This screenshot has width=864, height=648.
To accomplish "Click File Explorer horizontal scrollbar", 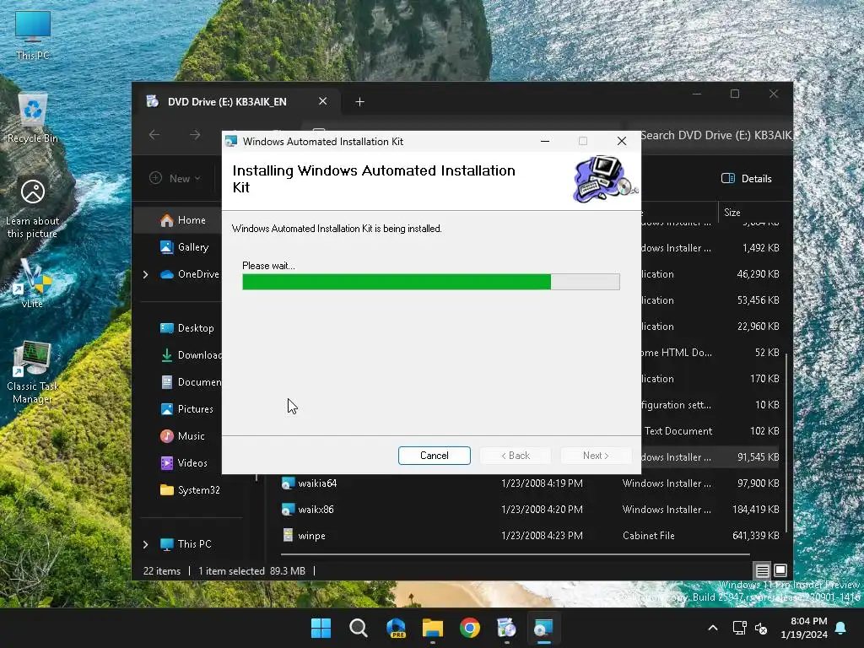I will [x=516, y=554].
